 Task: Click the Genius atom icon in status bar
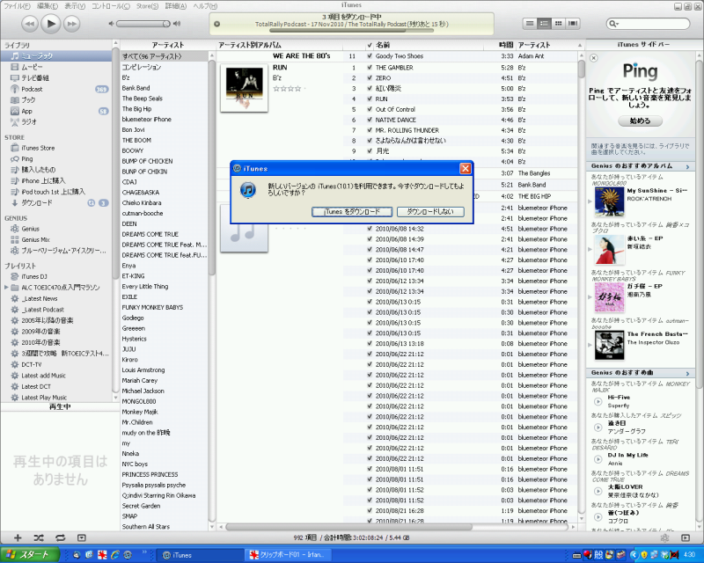(x=665, y=537)
